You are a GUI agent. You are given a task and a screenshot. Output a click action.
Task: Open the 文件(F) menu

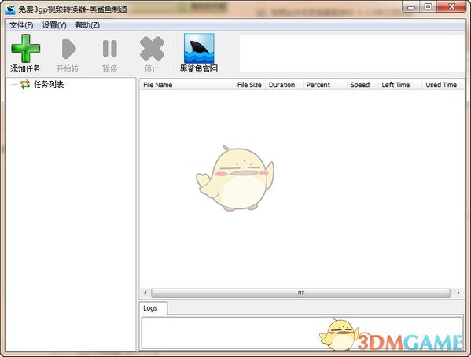point(21,25)
